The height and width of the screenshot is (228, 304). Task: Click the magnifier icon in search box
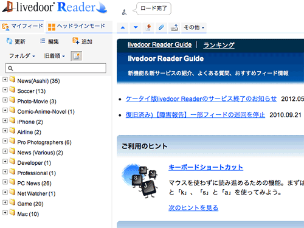tap(10, 69)
